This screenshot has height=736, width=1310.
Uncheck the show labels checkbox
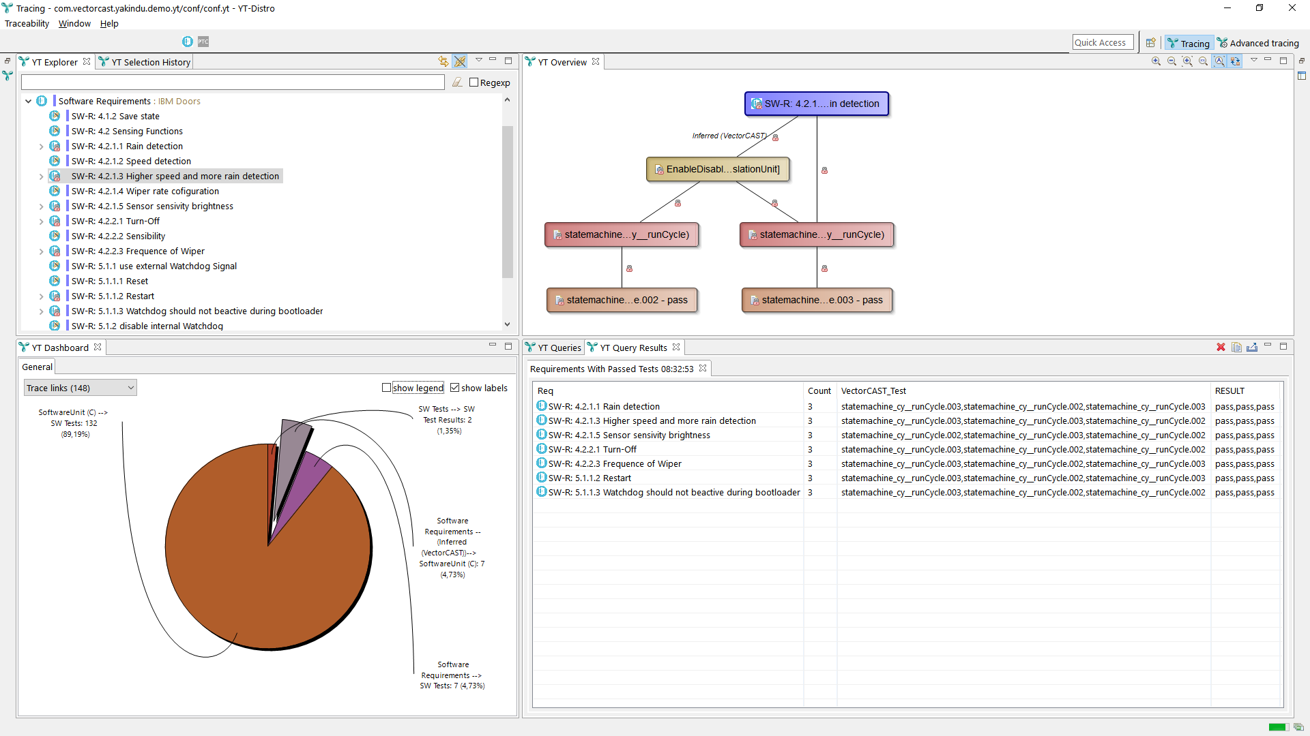tap(455, 388)
